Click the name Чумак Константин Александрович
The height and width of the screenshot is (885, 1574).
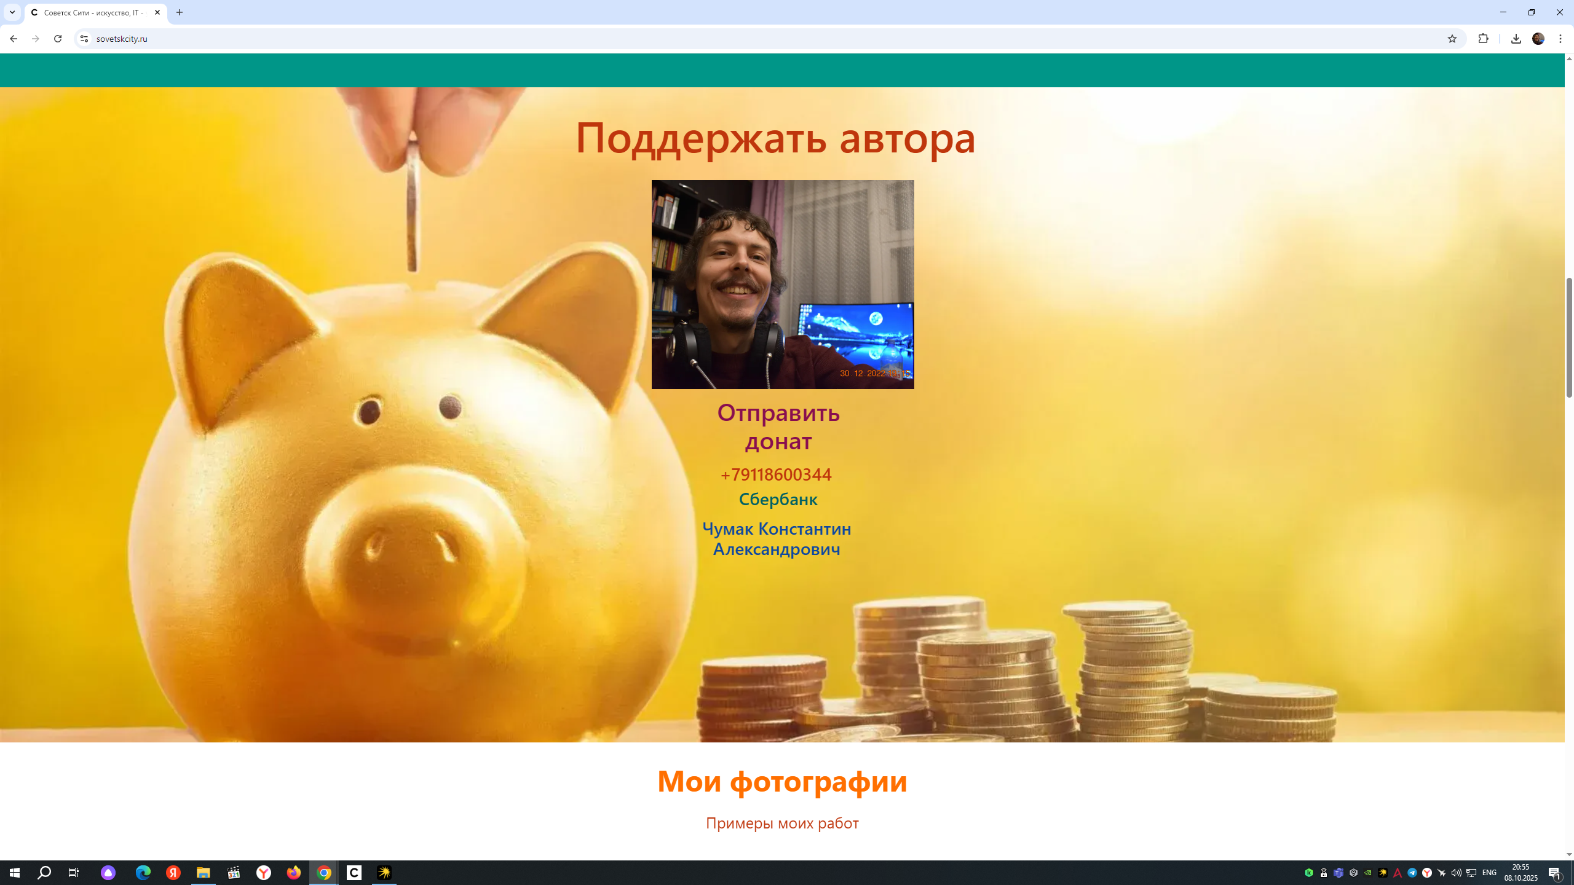pyautogui.click(x=777, y=538)
